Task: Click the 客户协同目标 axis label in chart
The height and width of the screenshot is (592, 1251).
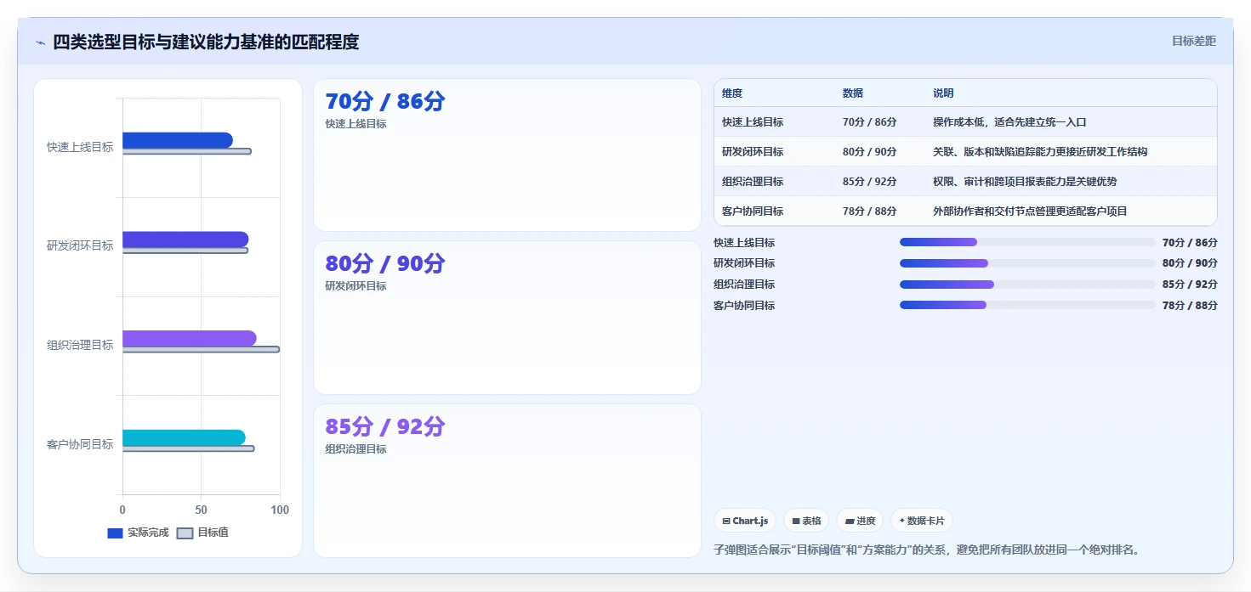Action: point(80,444)
